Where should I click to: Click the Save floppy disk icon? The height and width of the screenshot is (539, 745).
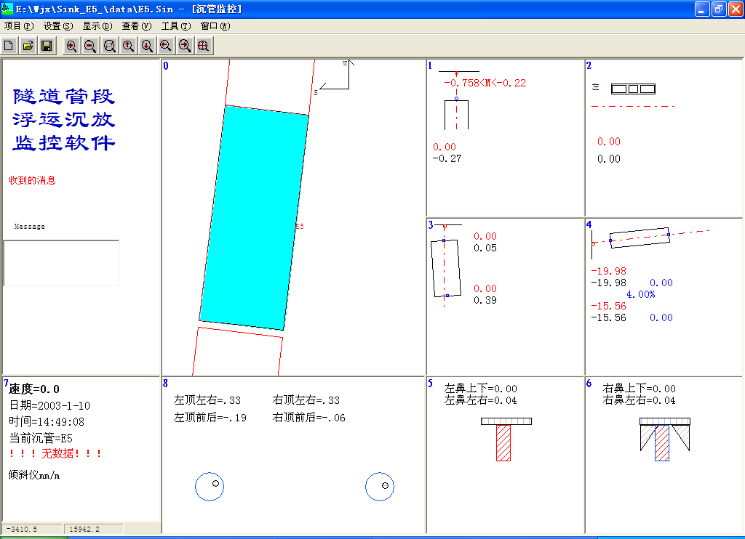(46, 46)
